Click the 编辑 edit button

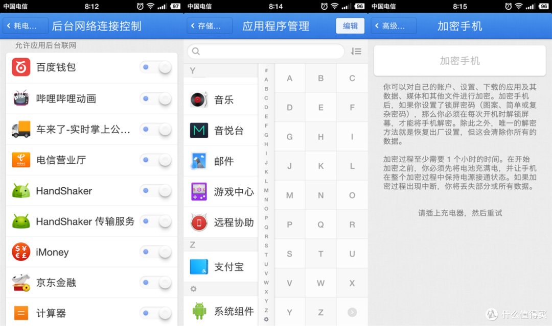pos(350,26)
